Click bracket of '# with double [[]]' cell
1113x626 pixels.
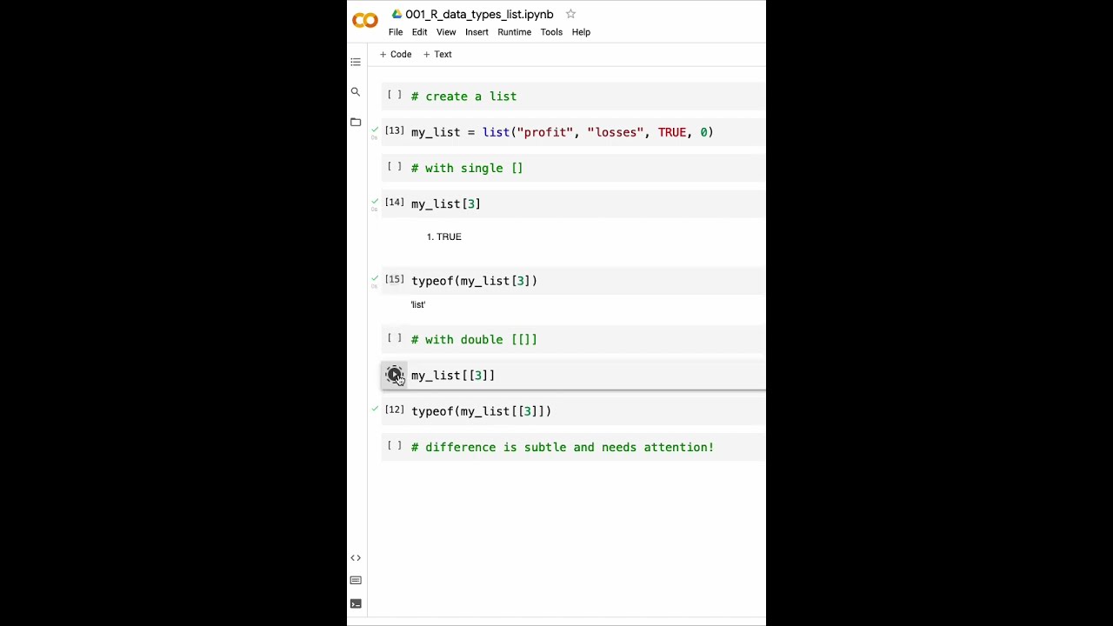click(395, 337)
